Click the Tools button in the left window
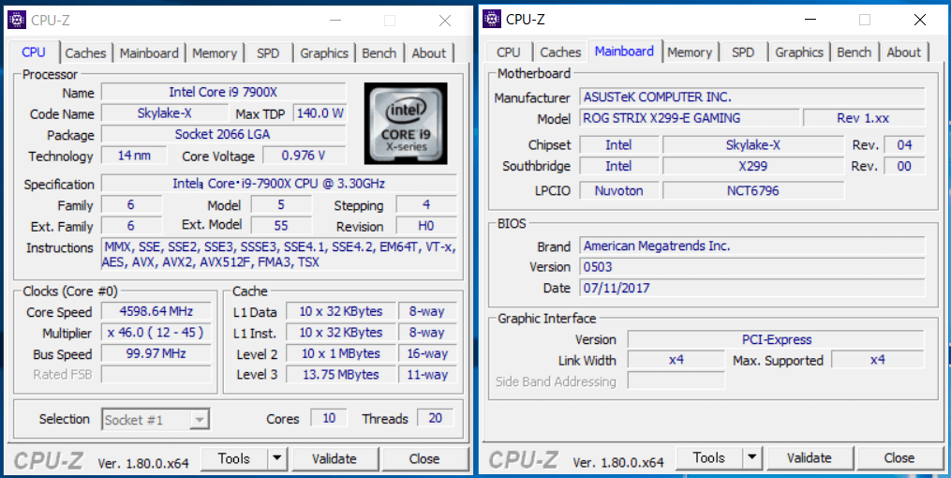 [x=235, y=458]
